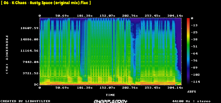
Task: Click the vertical 'FREQUENCY (Hz)' axis title
Action: [x=7, y=54]
